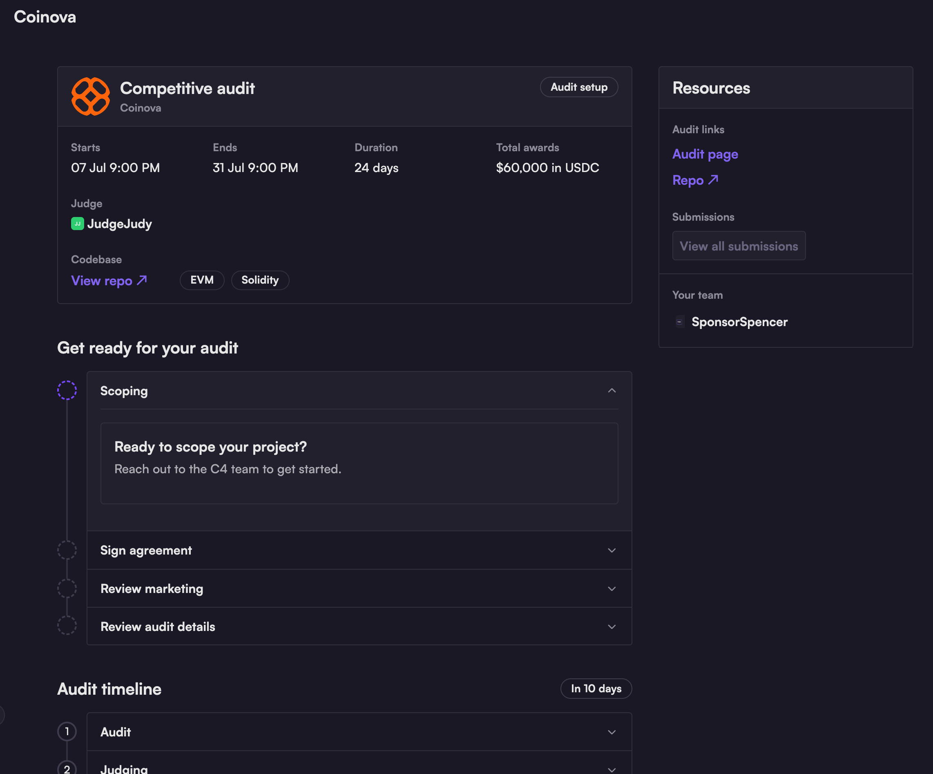Click the SponsorSpencer avatar icon
The height and width of the screenshot is (774, 933).
pyautogui.click(x=679, y=322)
